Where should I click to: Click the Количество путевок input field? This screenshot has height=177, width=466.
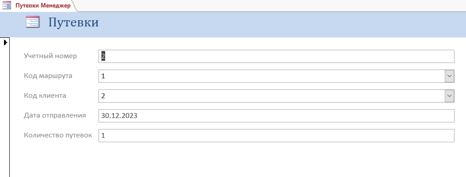pyautogui.click(x=277, y=136)
